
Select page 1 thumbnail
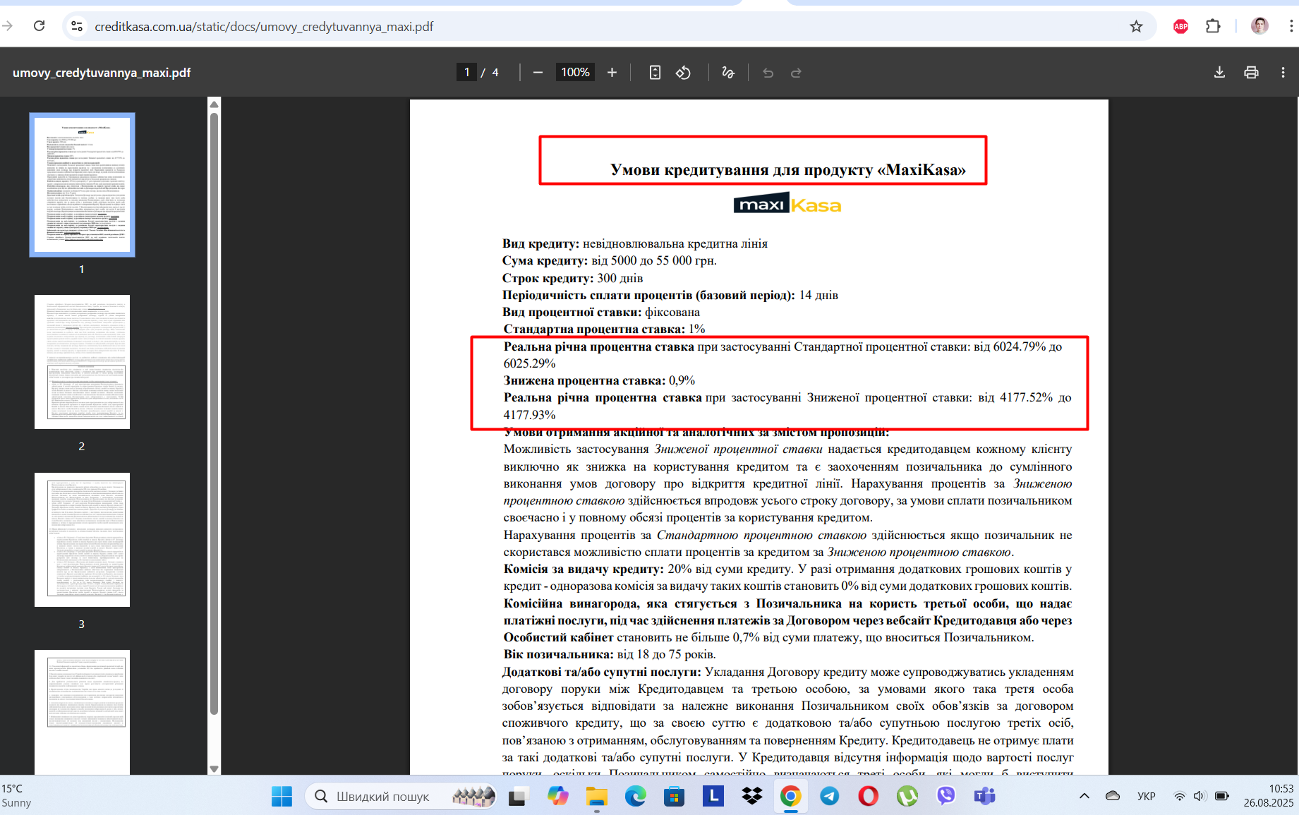click(x=82, y=185)
